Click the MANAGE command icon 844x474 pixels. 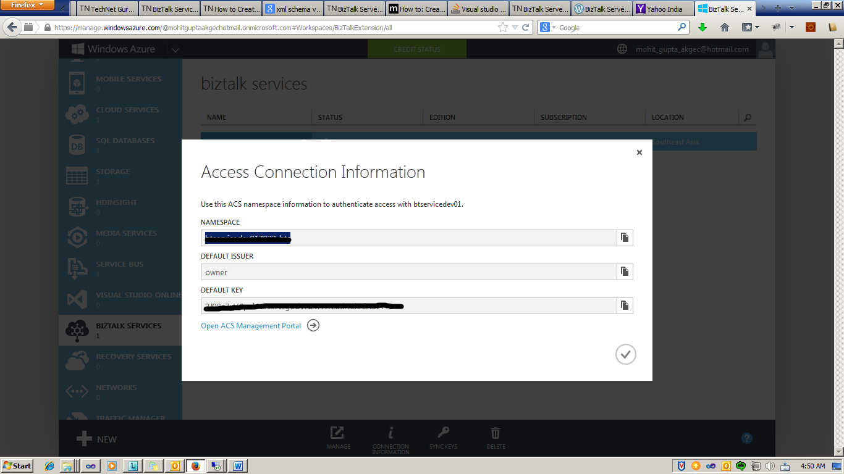pos(338,437)
